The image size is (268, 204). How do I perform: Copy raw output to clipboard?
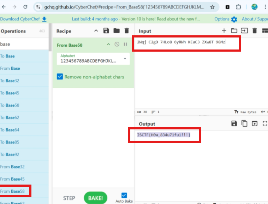tap(244, 123)
